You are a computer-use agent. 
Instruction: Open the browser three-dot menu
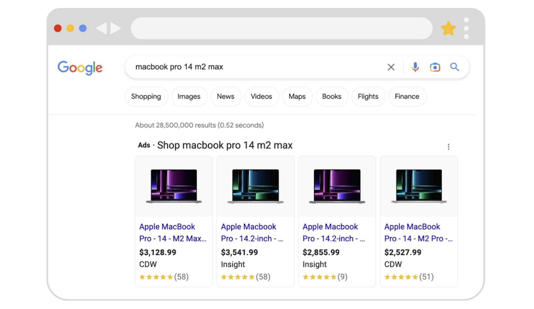point(466,28)
